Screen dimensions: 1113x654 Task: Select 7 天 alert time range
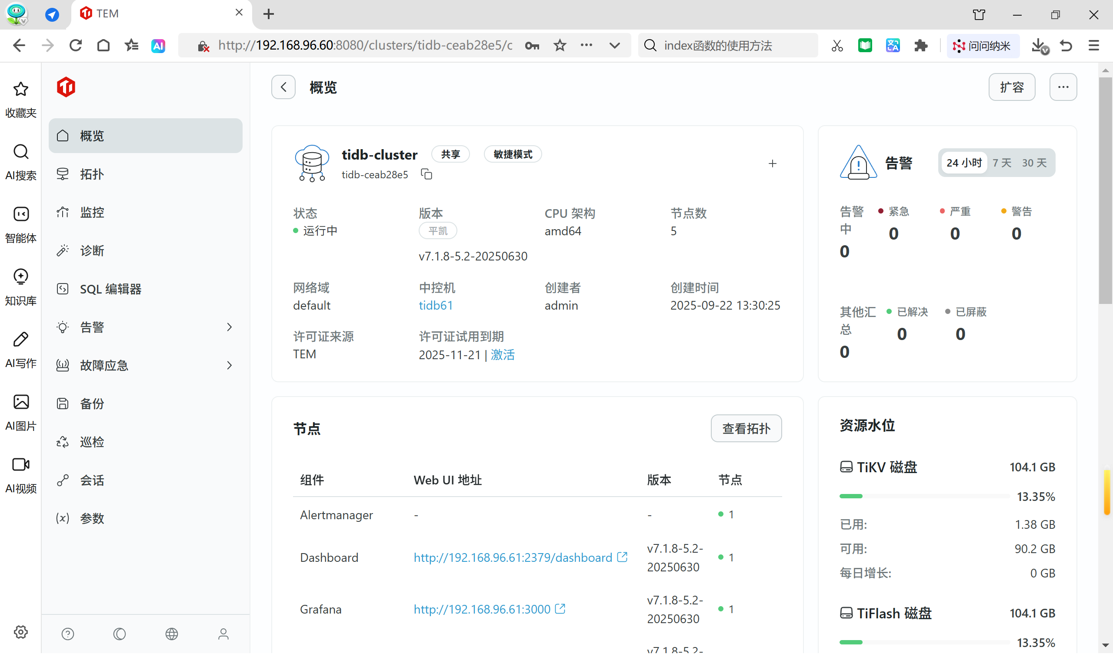1002,163
